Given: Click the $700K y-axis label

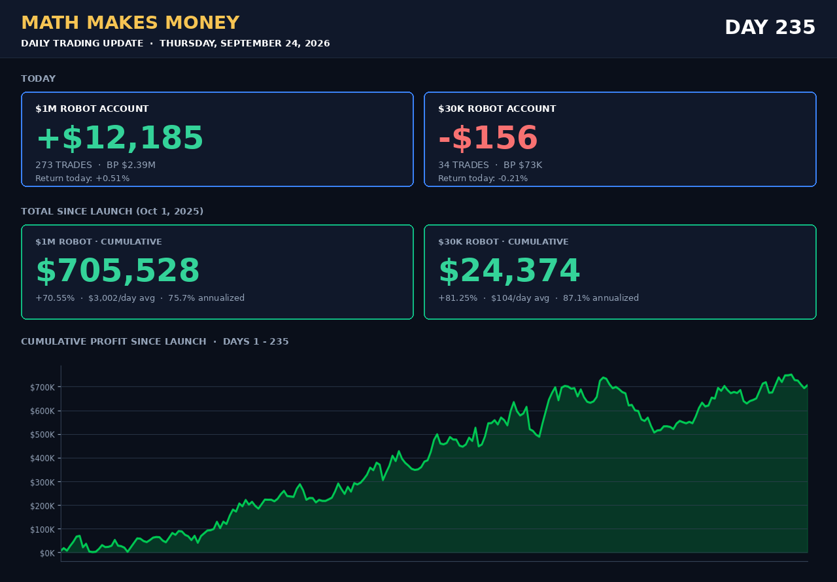Looking at the screenshot, I should tap(43, 387).
